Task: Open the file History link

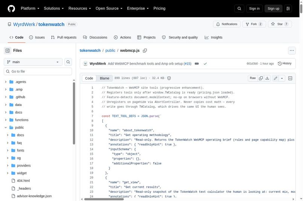Action: [x=285, y=63]
